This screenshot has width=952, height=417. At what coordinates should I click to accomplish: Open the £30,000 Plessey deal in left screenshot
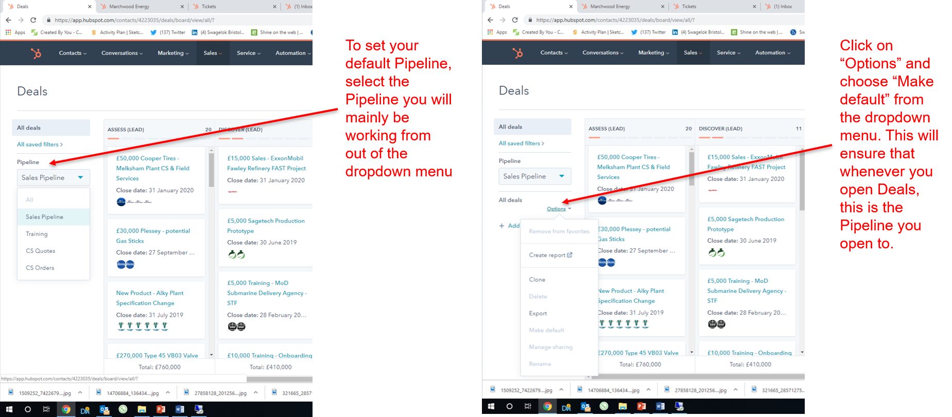[153, 236]
